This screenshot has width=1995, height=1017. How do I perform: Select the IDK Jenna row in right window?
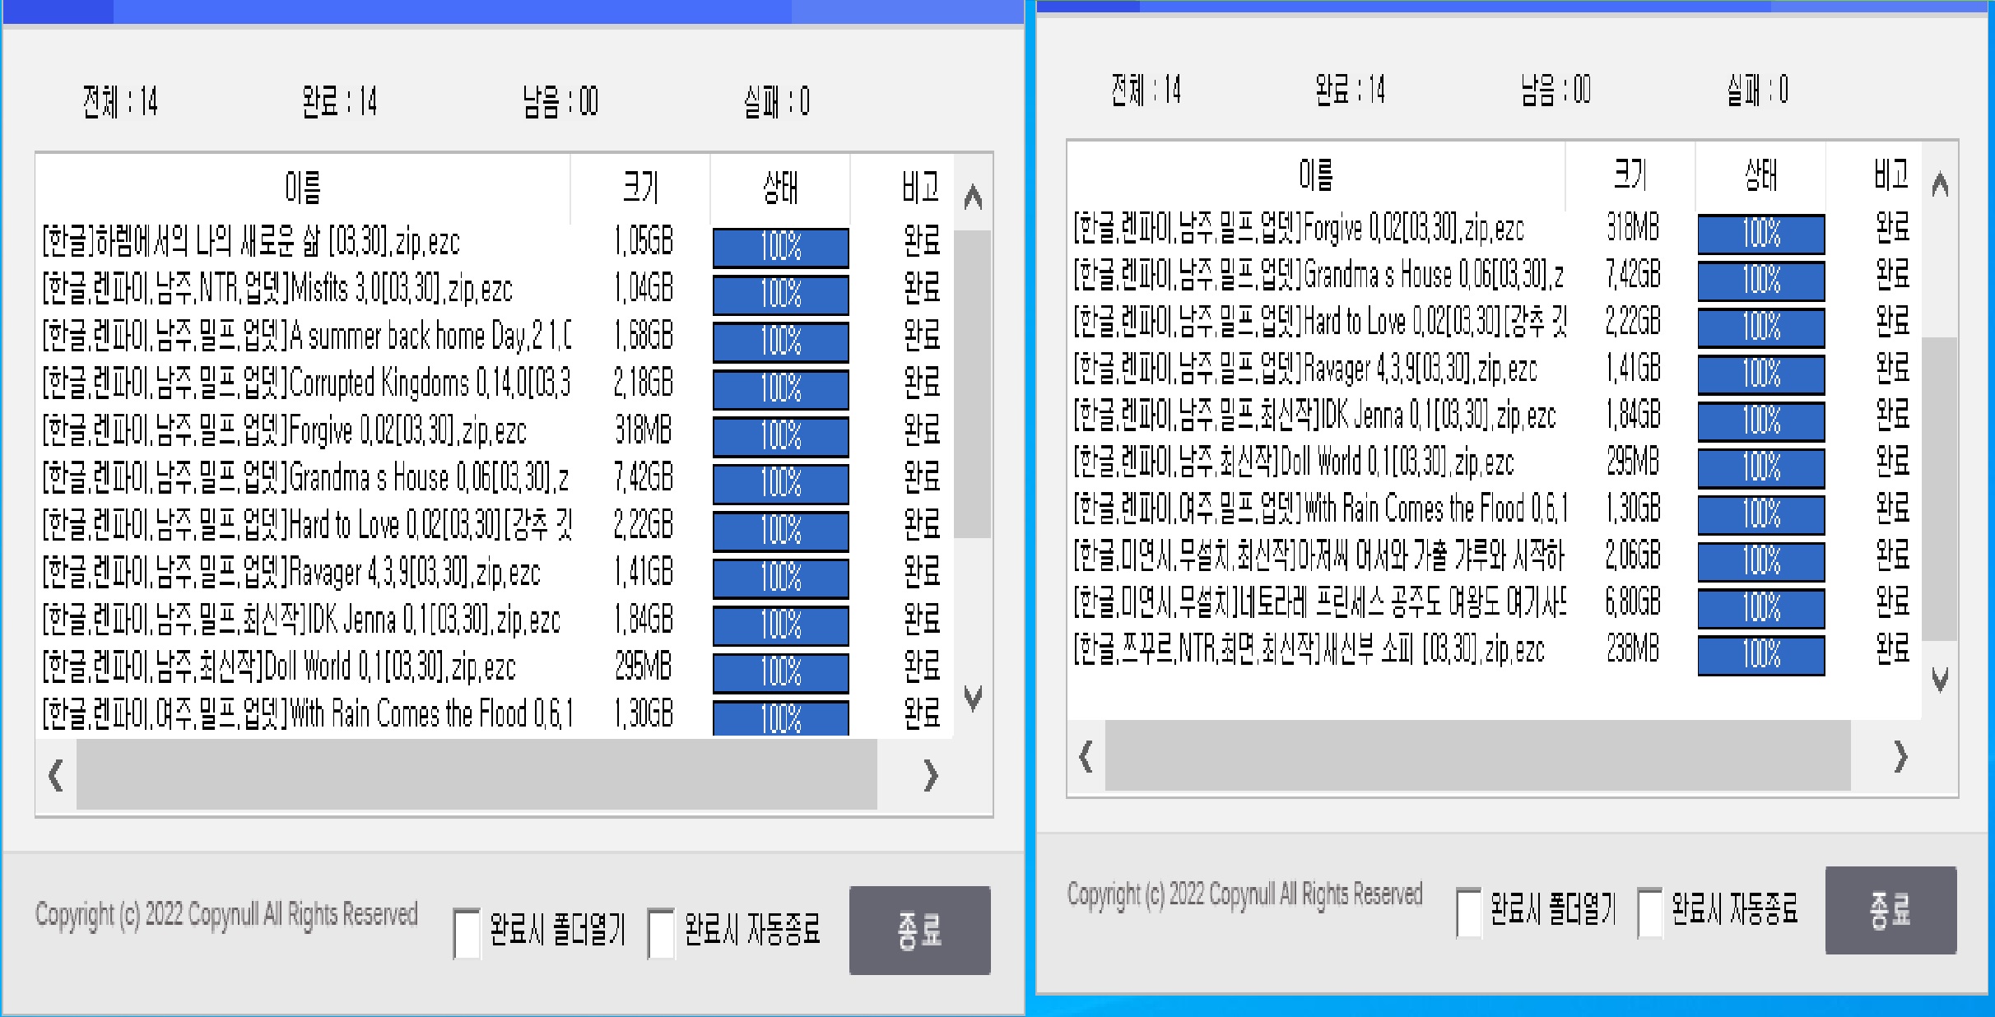point(1315,416)
